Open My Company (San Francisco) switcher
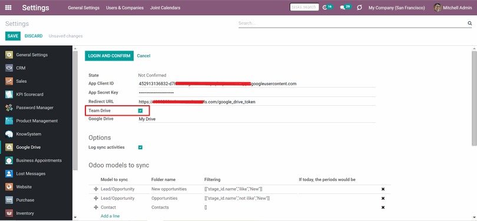This screenshot has width=477, height=221. tap(397, 8)
